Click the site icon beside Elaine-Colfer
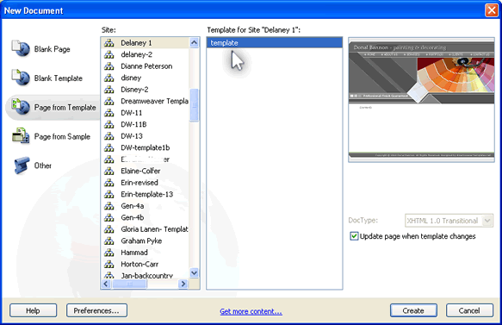 (x=109, y=172)
